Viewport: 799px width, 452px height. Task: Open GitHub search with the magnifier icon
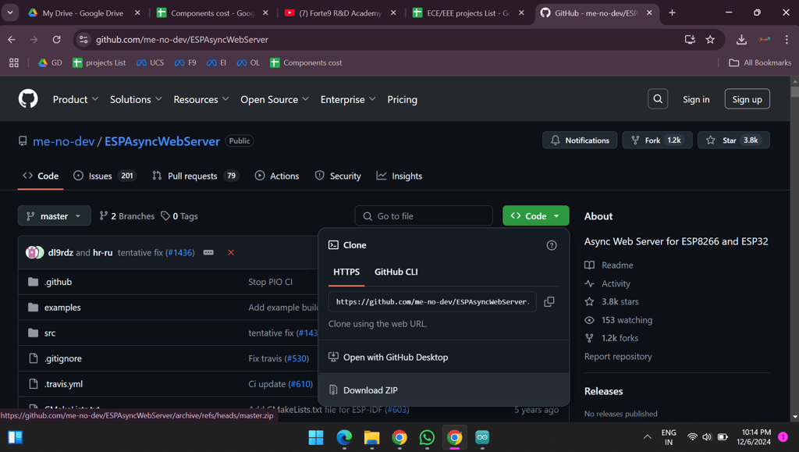(x=657, y=99)
